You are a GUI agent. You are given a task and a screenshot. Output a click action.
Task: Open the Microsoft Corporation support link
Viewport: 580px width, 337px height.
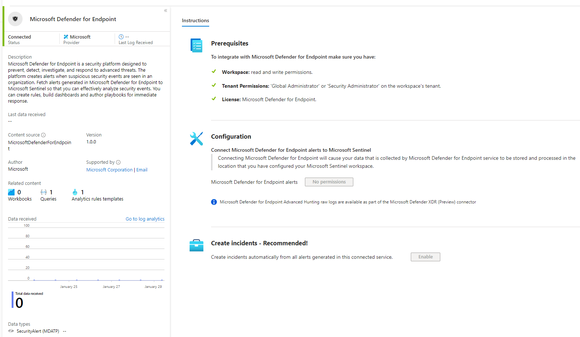[110, 170]
